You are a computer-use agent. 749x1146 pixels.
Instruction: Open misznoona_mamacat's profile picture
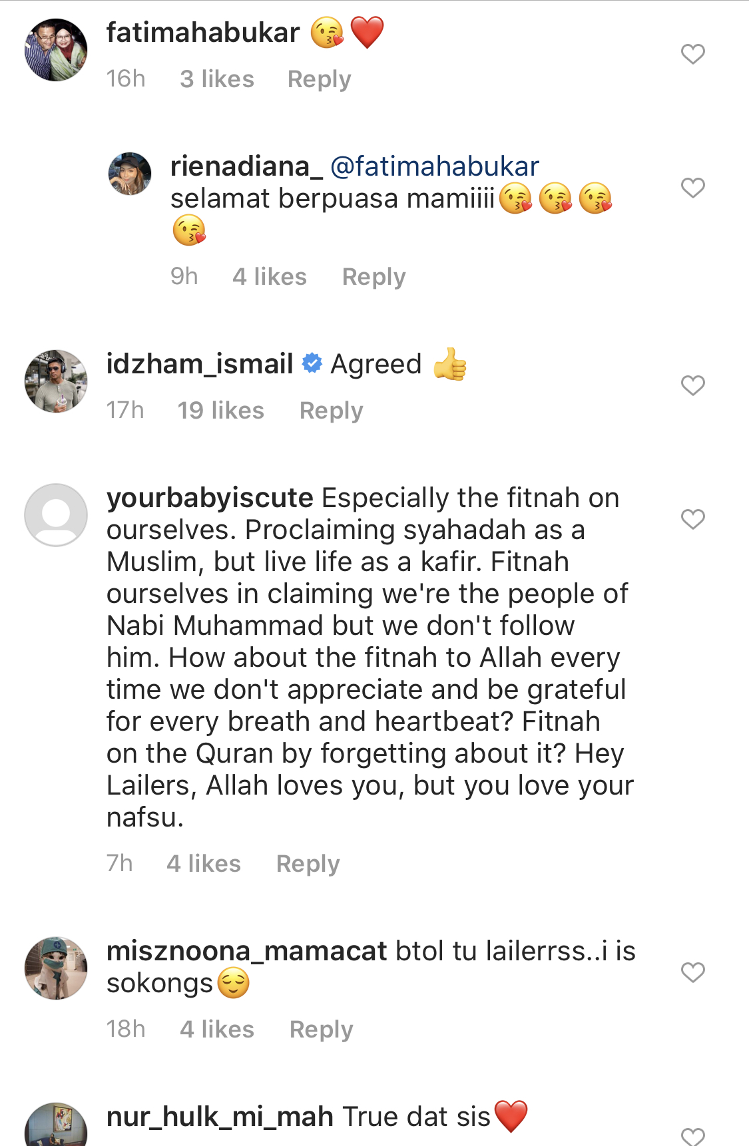pyautogui.click(x=56, y=968)
